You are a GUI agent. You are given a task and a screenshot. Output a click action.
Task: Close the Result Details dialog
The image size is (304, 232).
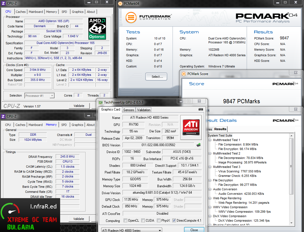tap(296, 109)
